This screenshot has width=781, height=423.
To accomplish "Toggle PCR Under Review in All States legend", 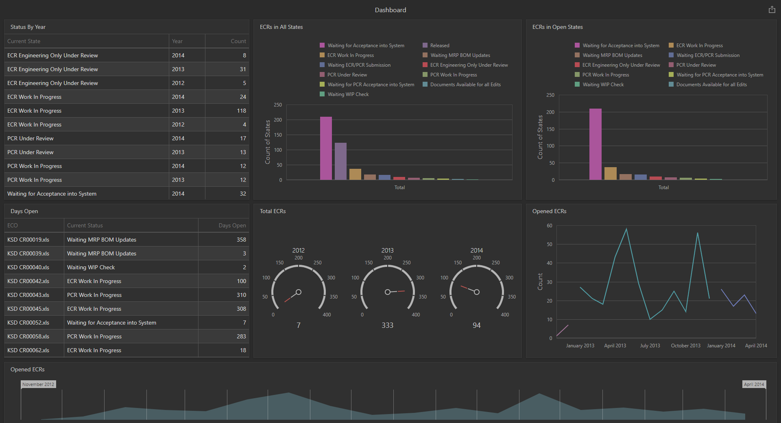I will (343, 74).
